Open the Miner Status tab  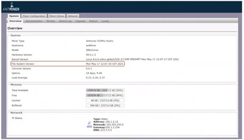[57, 16]
